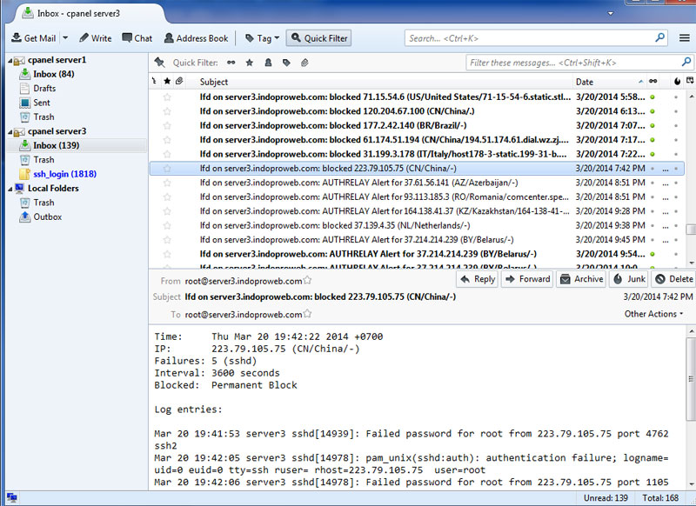The height and width of the screenshot is (506, 696).
Task: Click the magnifier icon in Search box
Action: (x=660, y=37)
